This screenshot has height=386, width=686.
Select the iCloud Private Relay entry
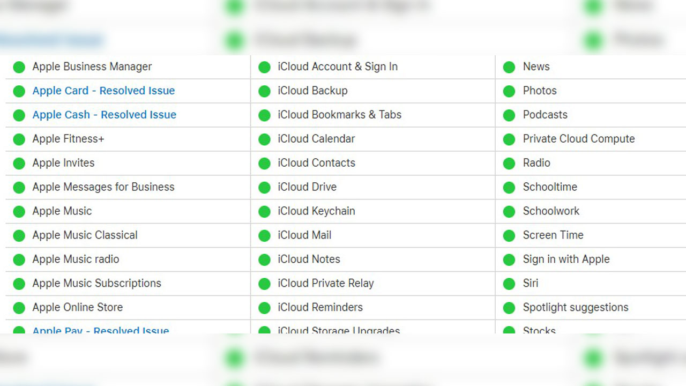point(325,283)
